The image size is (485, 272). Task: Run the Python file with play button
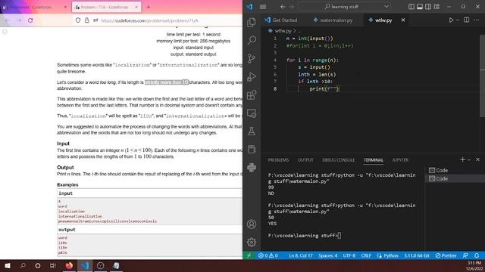pos(451,20)
